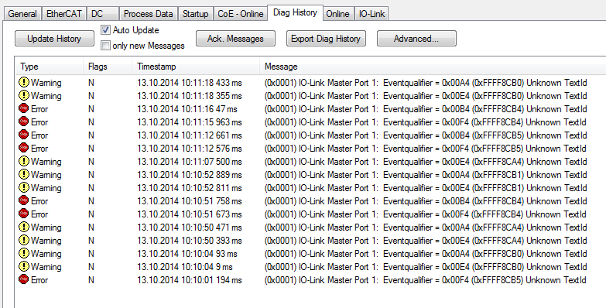Switch to Process Data tab
This screenshot has height=308, width=606.
tap(148, 14)
